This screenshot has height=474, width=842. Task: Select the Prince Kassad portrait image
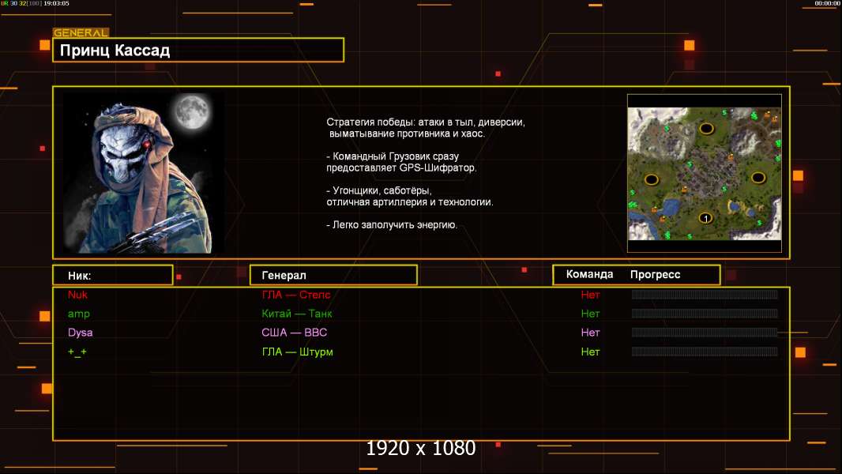point(144,172)
